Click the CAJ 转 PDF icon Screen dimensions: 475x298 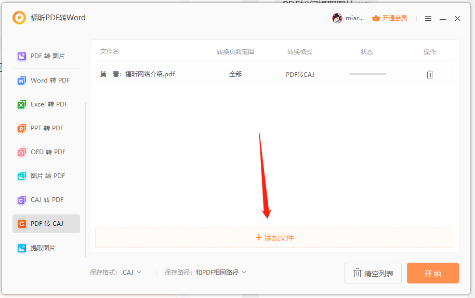click(21, 200)
